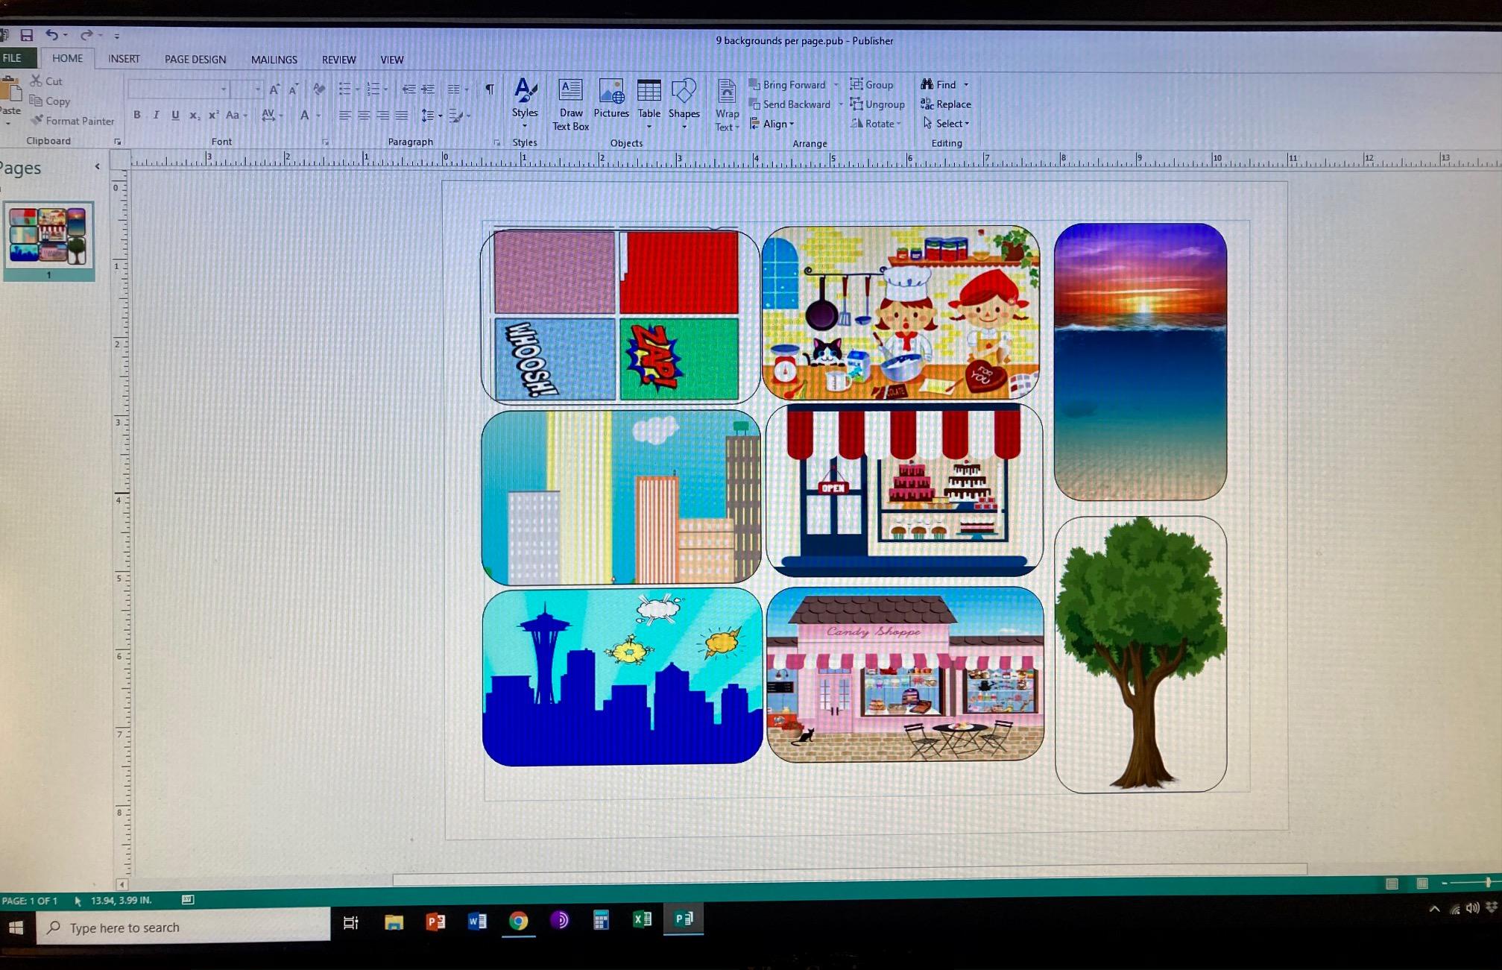Toggle special characters paragraph marks
This screenshot has height=970, width=1502.
point(490,89)
